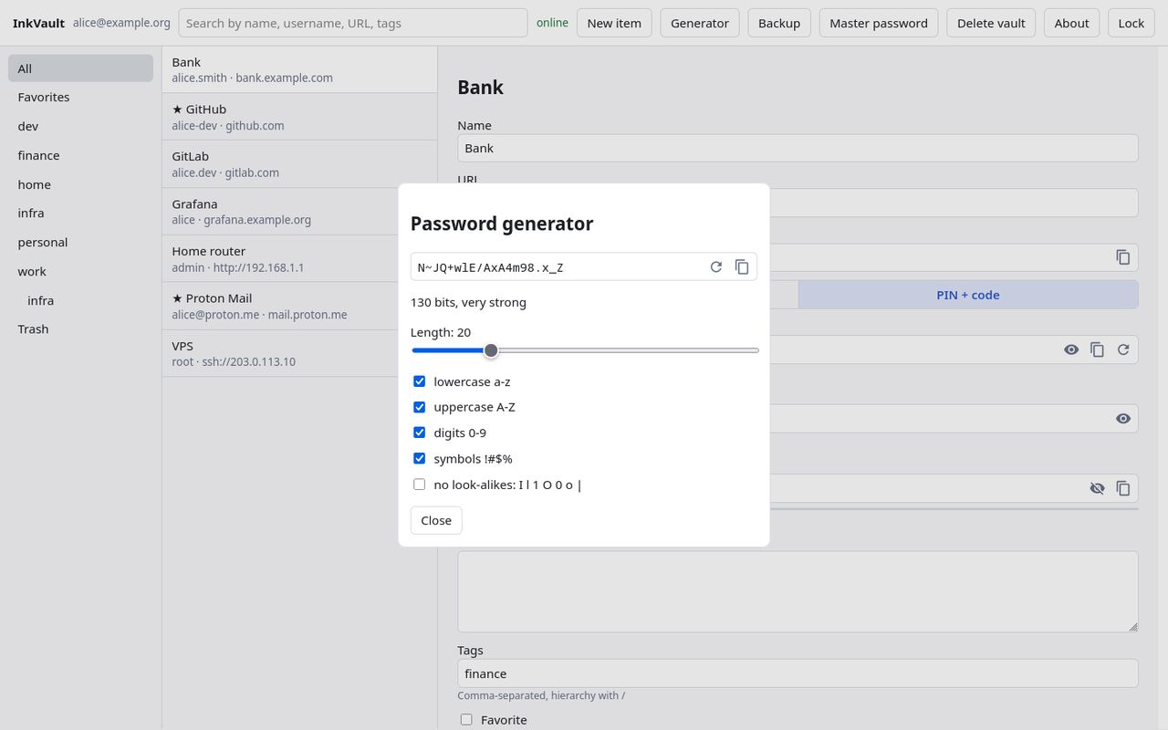Disable symbols !#$% checkbox

(x=420, y=458)
